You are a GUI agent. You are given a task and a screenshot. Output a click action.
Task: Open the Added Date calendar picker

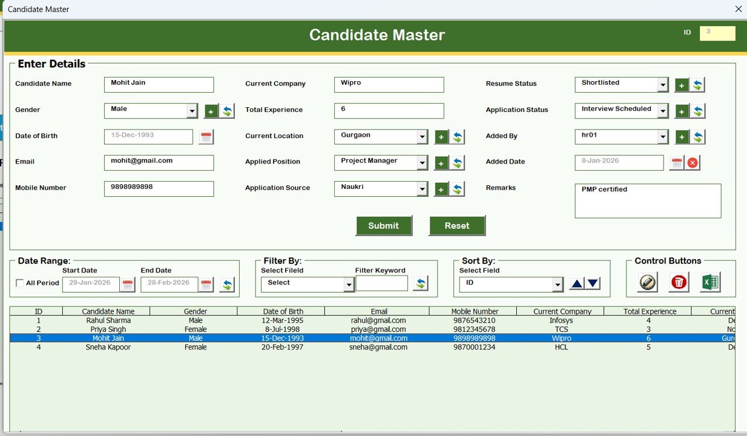click(676, 162)
